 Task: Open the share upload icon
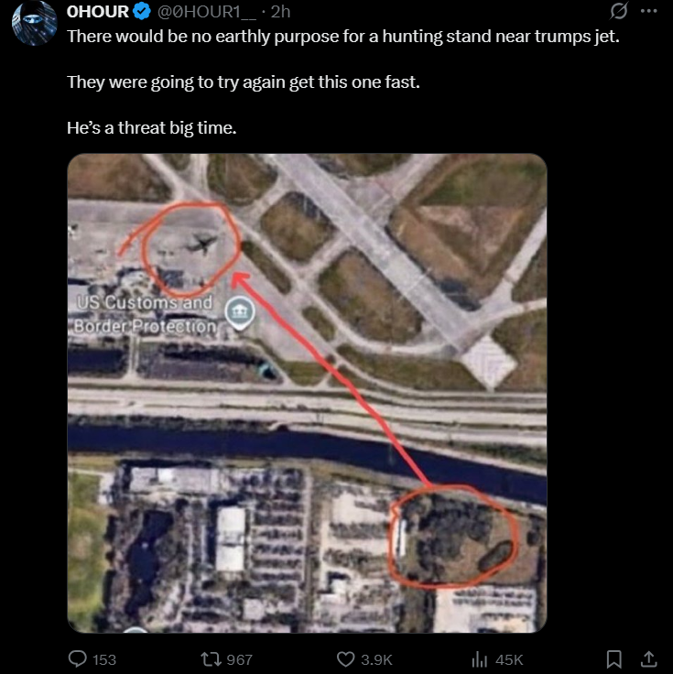(x=648, y=658)
